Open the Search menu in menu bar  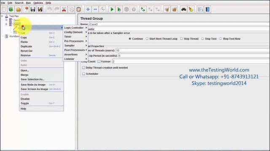point(19,3)
